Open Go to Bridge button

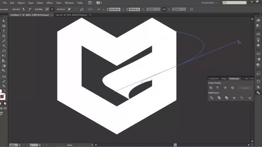point(90,3)
